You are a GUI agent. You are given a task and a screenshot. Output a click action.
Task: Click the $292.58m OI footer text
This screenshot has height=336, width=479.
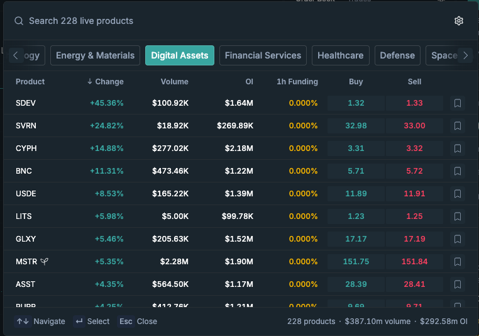444,322
